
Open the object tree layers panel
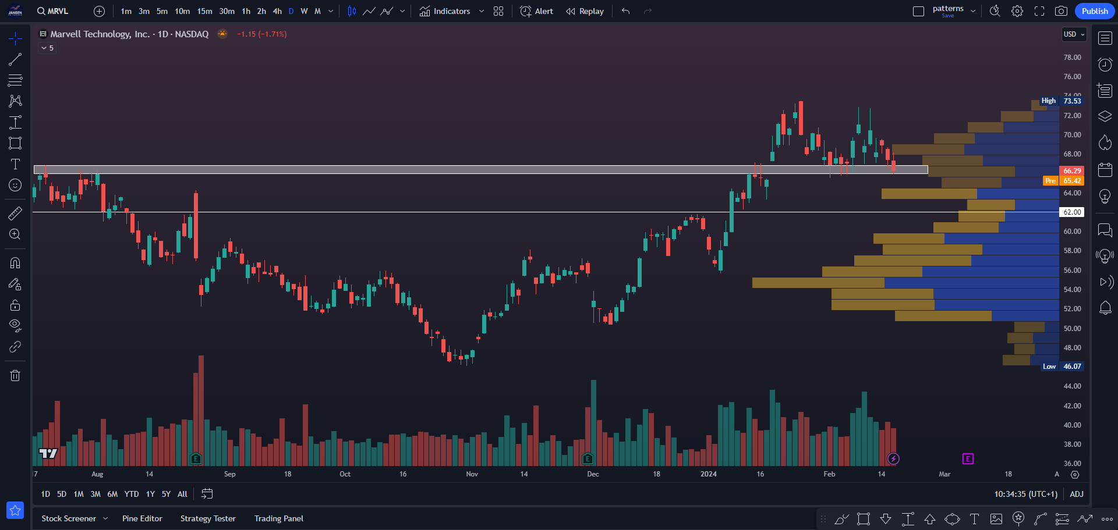pyautogui.click(x=1105, y=116)
